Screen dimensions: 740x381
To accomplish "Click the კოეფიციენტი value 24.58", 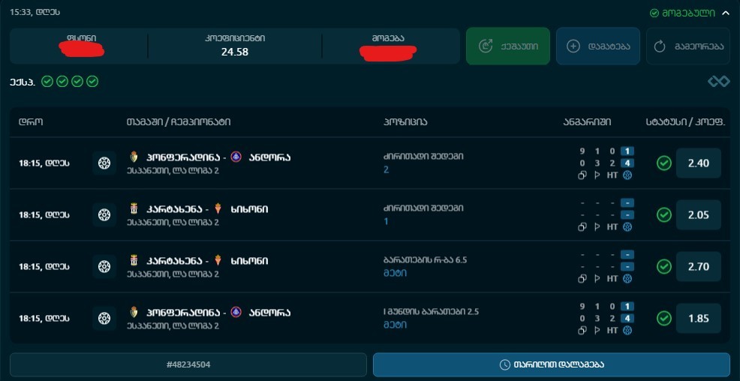I will 235,52.
